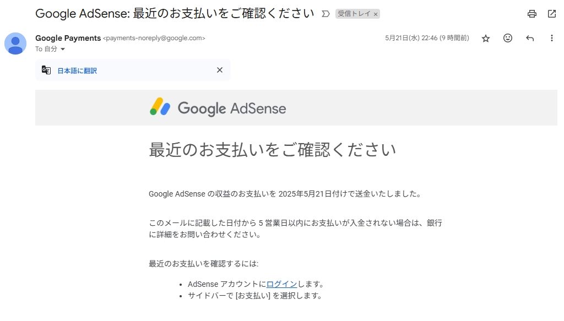Screen dimensions: 564x321
Task: Print this AdSense payment email
Action: (x=532, y=14)
